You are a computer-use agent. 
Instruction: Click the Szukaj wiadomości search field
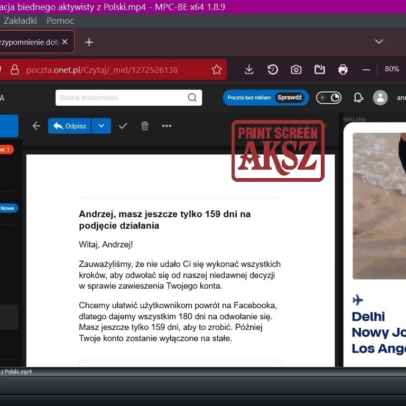tap(122, 98)
